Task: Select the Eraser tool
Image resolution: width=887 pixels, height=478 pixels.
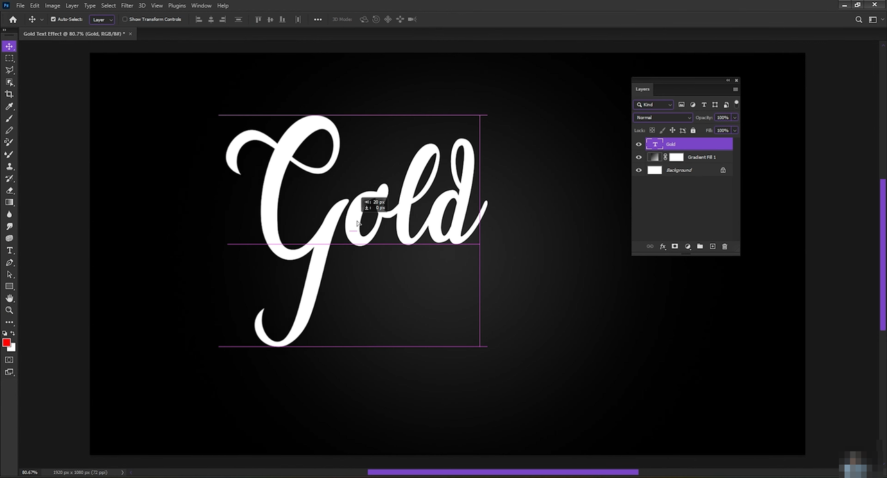Action: (x=9, y=191)
